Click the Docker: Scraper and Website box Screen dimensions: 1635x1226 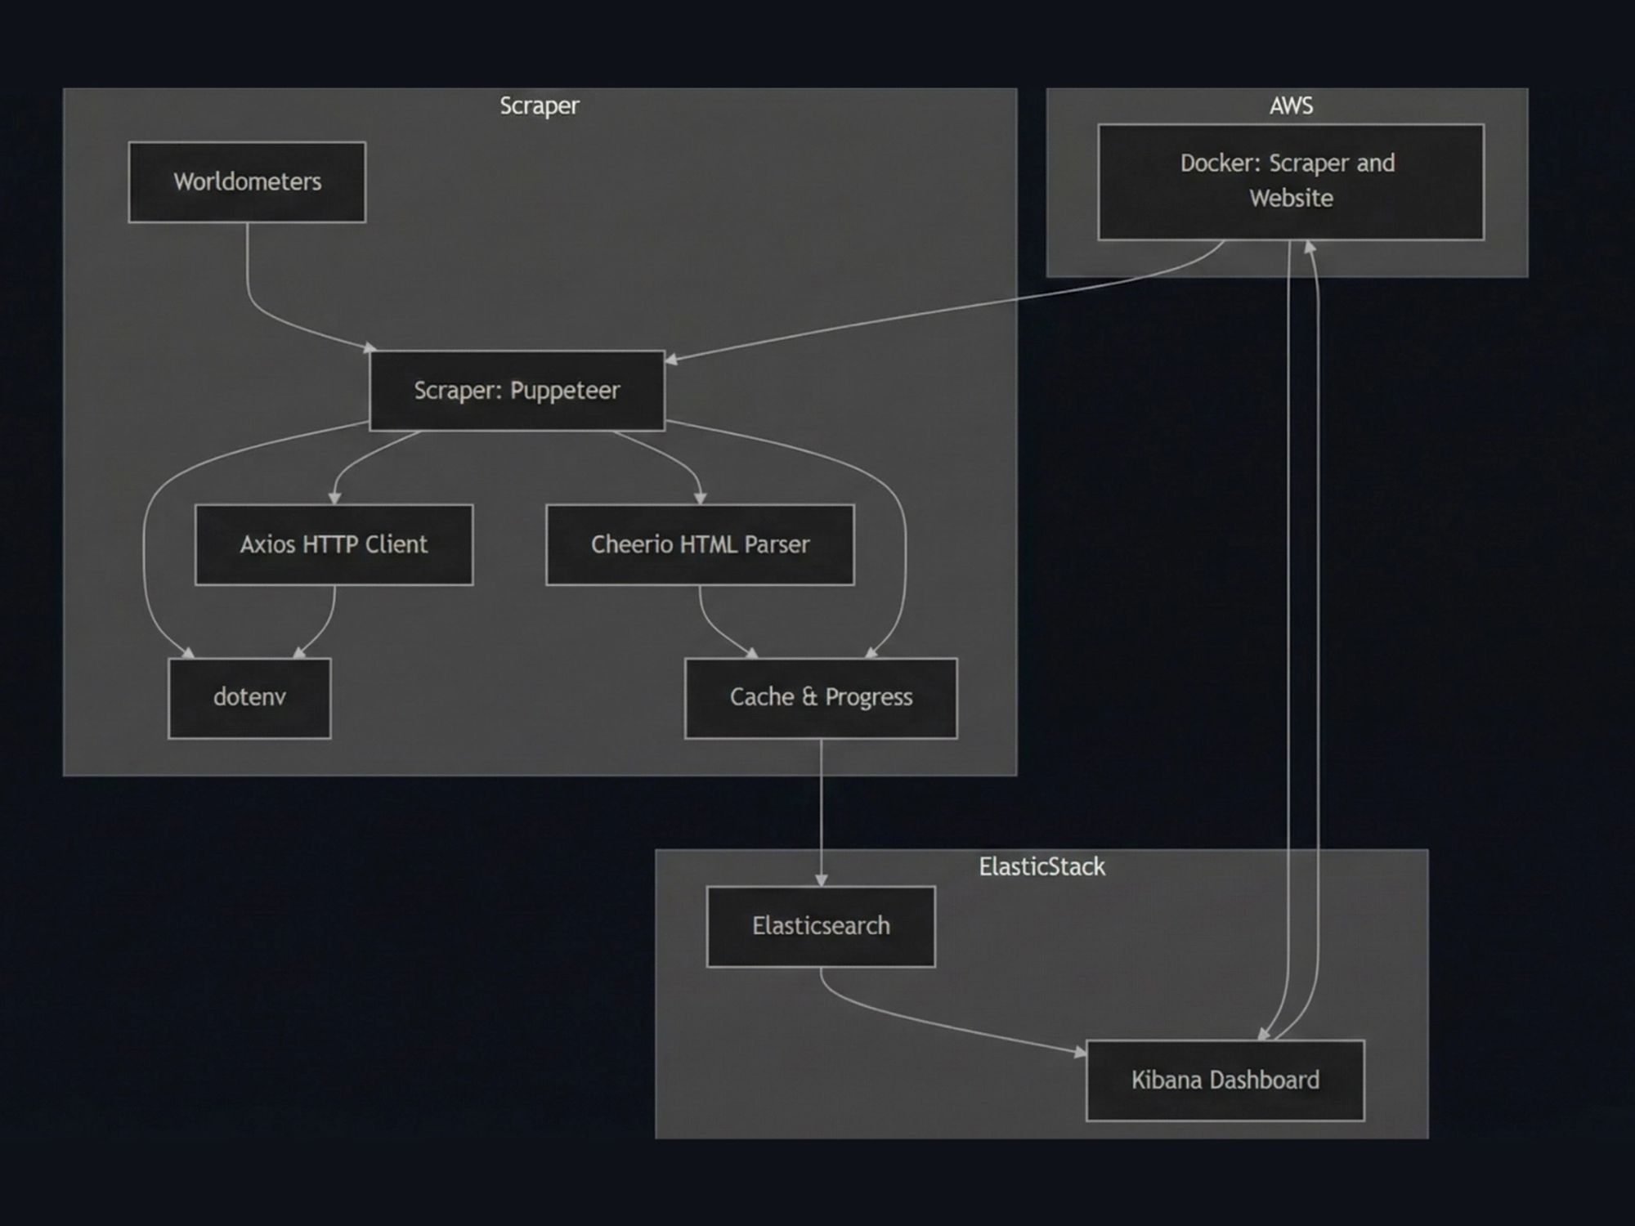1290,181
